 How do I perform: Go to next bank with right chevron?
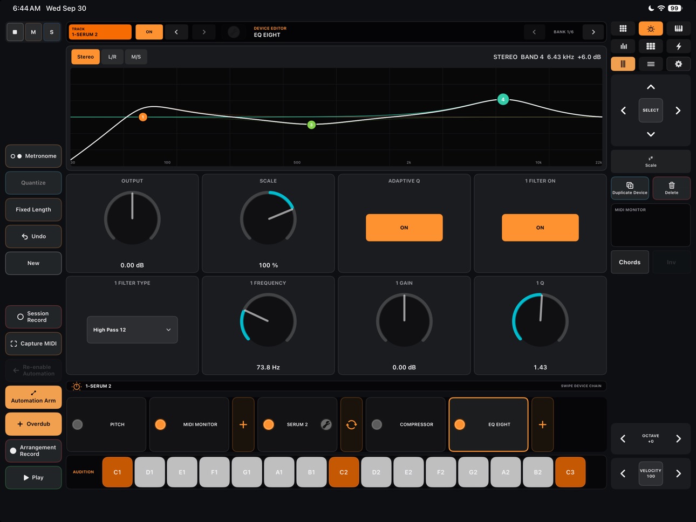[593, 32]
